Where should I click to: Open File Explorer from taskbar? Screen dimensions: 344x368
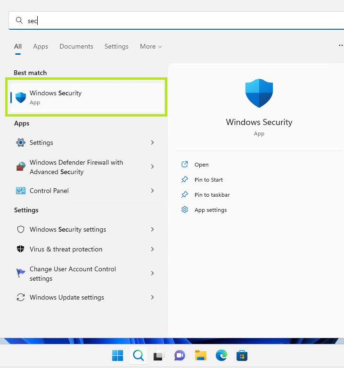(x=200, y=355)
